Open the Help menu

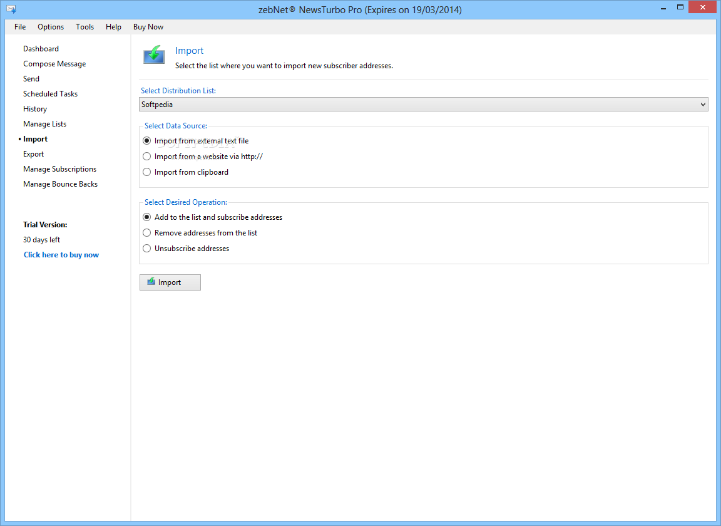[x=113, y=27]
